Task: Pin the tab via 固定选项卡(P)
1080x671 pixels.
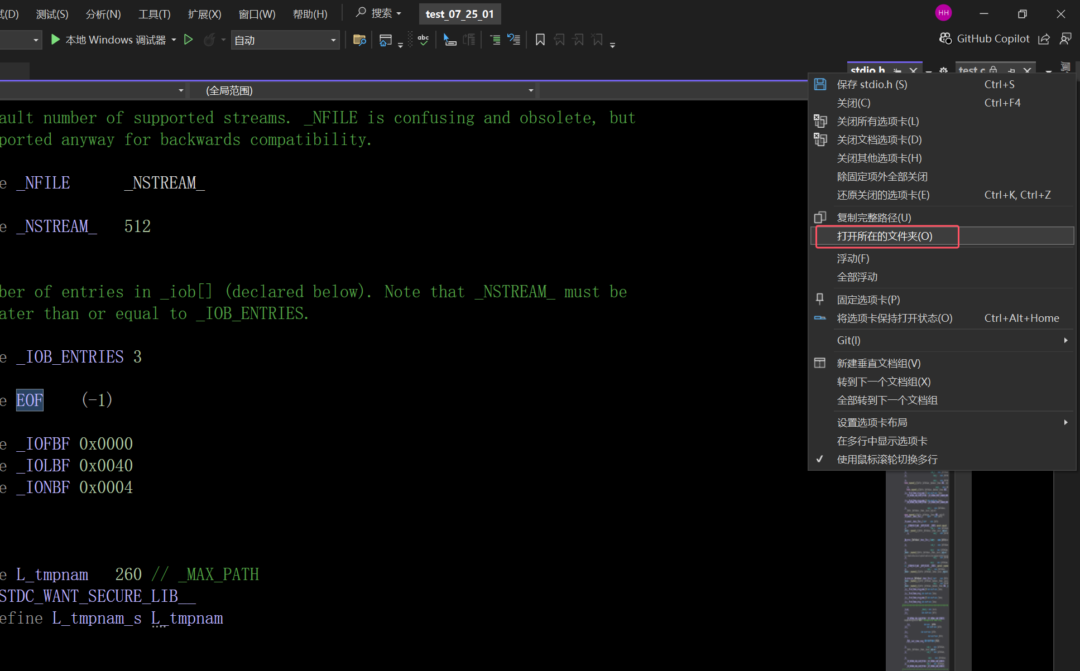Action: pyautogui.click(x=868, y=300)
